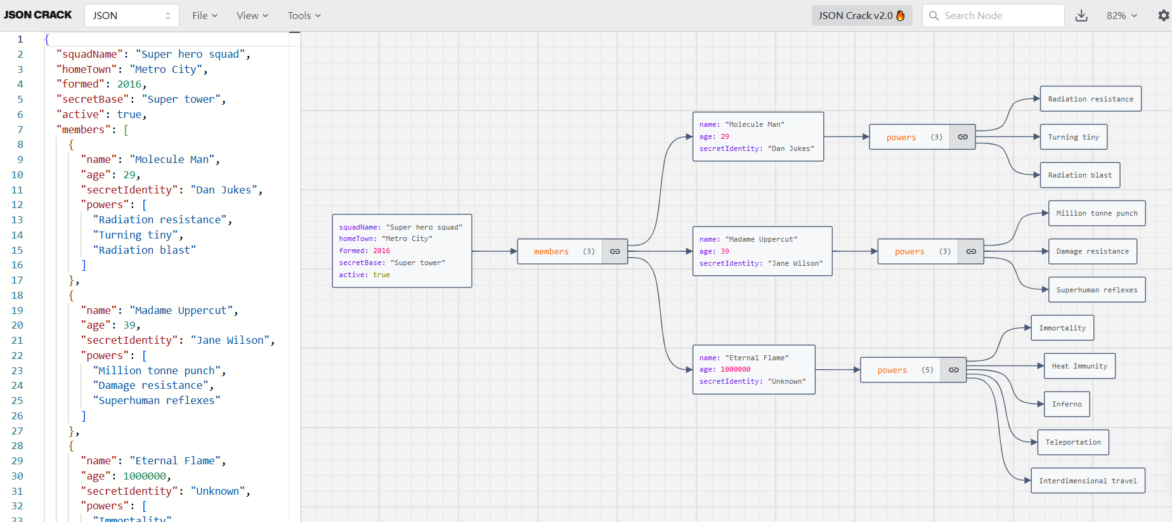
Task: Click the "secretBase": "Super tower" line
Action: [141, 99]
